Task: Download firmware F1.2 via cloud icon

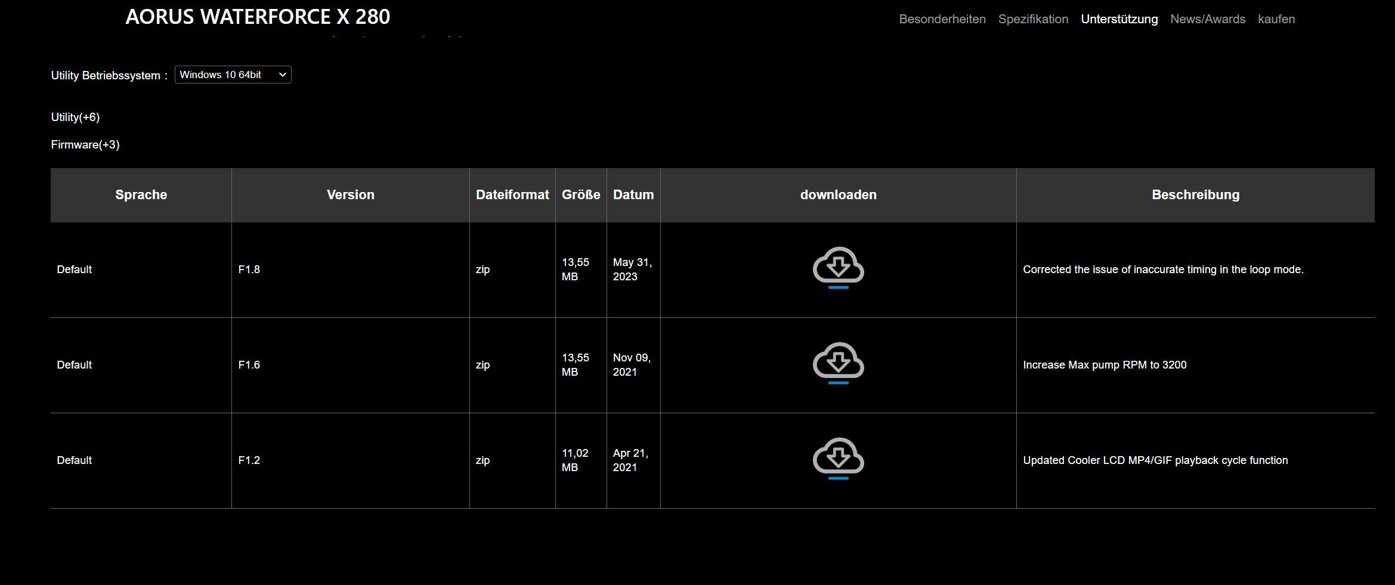Action: 838,459
